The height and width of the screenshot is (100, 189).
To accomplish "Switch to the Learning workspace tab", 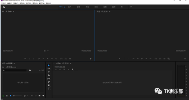I will (61, 7).
